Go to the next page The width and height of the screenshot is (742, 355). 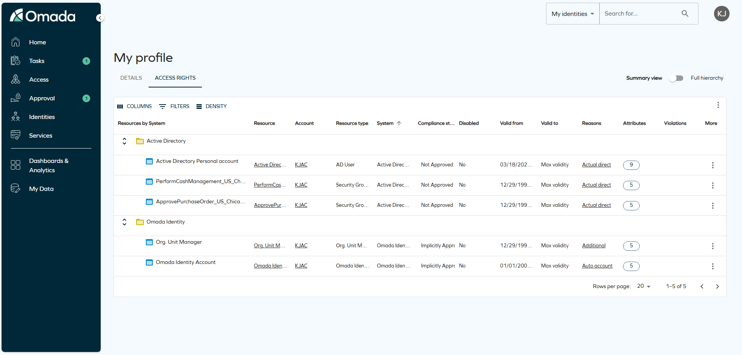[717, 287]
